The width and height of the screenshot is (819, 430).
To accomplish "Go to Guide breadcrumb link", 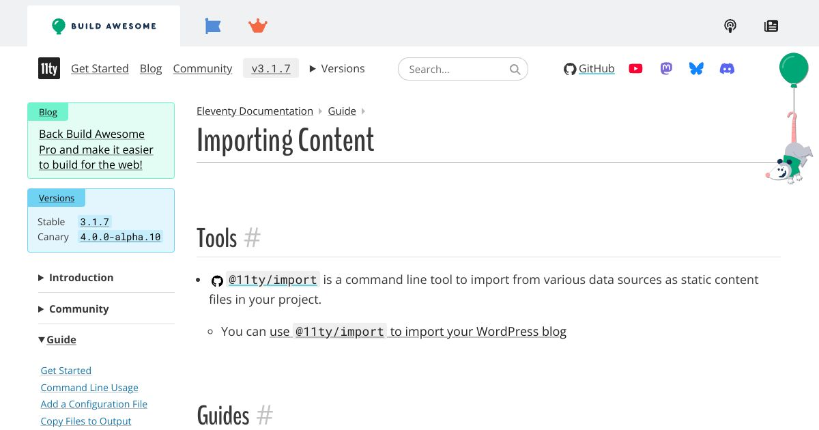I will [342, 111].
